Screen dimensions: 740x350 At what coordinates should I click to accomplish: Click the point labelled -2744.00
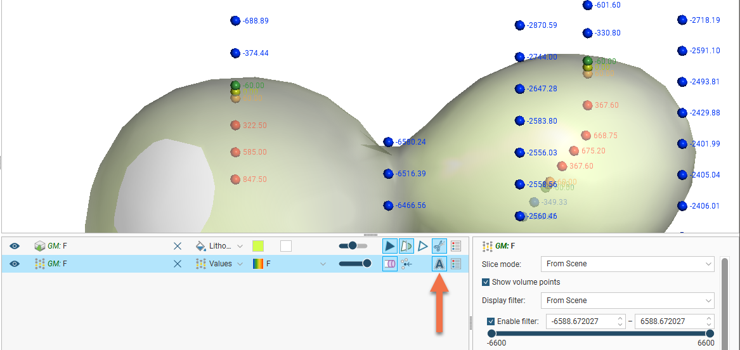coord(519,57)
